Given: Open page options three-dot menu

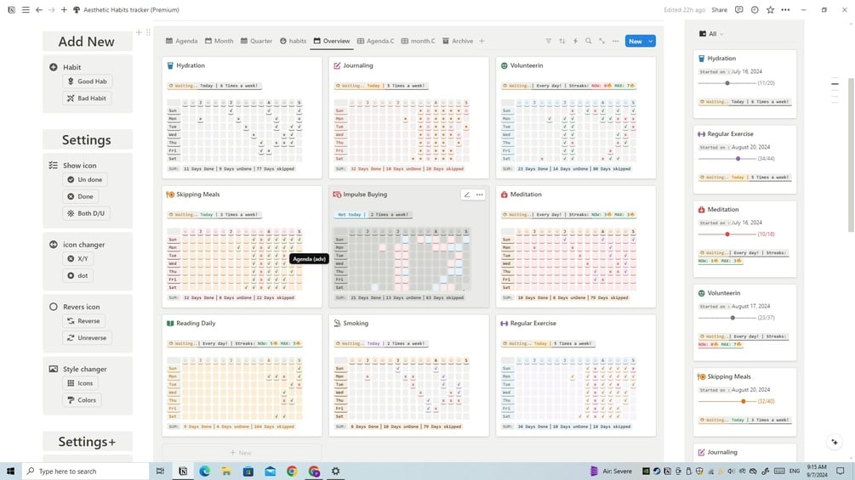Looking at the screenshot, I should point(785,10).
